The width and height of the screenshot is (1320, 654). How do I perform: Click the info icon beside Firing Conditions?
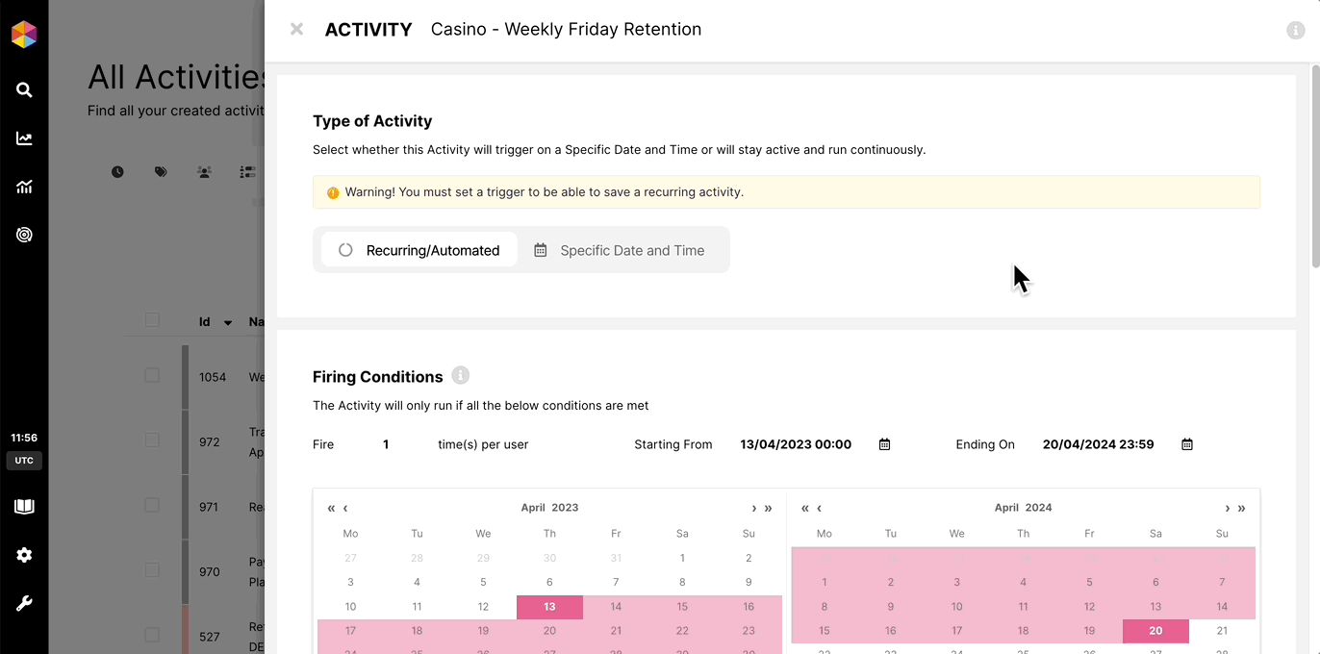pos(460,375)
